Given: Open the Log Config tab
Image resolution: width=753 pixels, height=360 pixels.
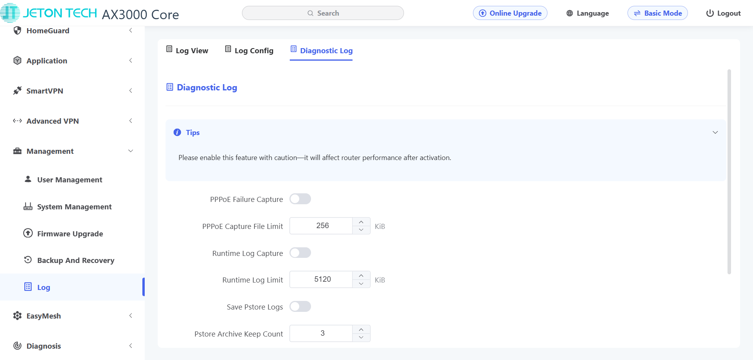Looking at the screenshot, I should [249, 50].
